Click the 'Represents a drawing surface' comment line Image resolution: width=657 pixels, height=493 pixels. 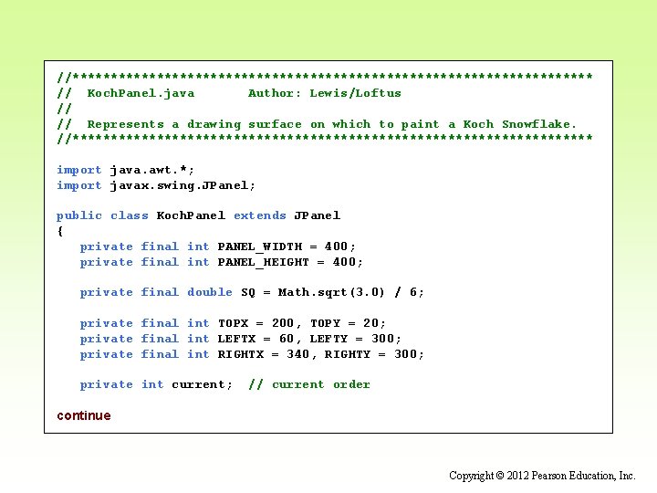pos(317,124)
